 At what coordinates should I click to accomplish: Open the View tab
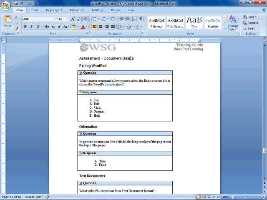131,10
